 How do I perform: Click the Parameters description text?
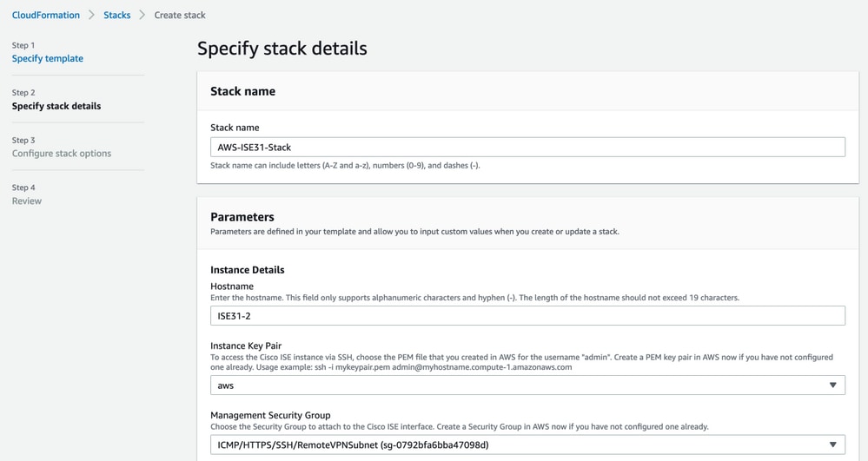(414, 231)
